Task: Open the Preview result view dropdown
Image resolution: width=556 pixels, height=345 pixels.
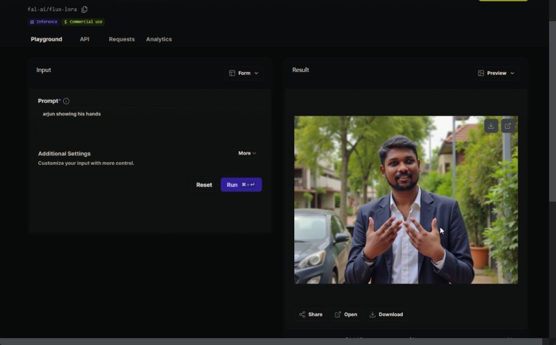Action: pyautogui.click(x=496, y=73)
